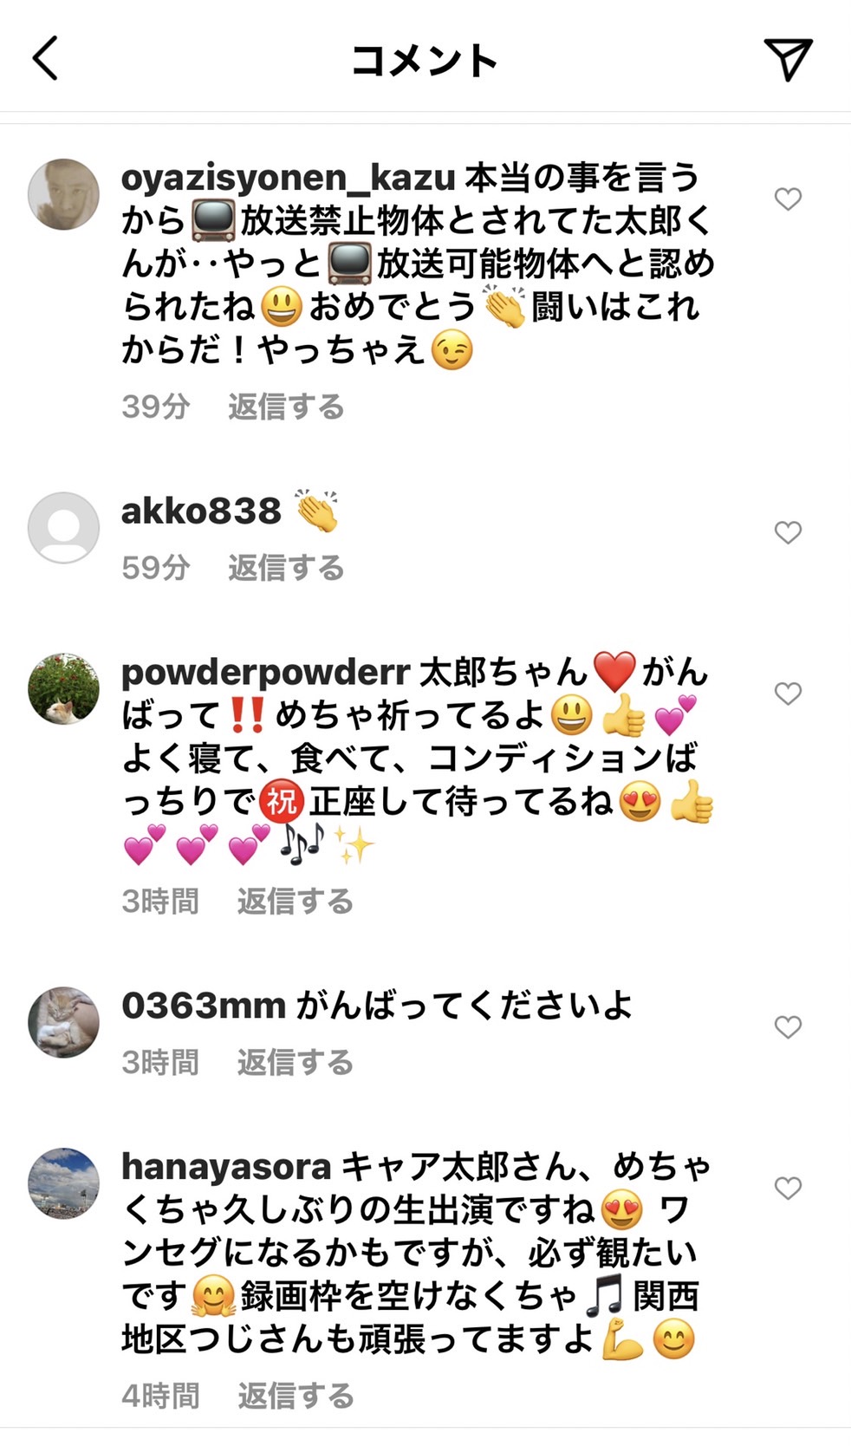The width and height of the screenshot is (851, 1446).
Task: Tap heart beside hanayasora's comment
Action: pyautogui.click(x=788, y=1189)
